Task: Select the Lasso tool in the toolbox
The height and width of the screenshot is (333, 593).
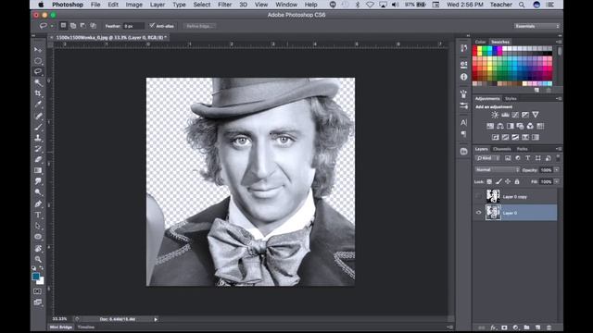Action: [38, 71]
